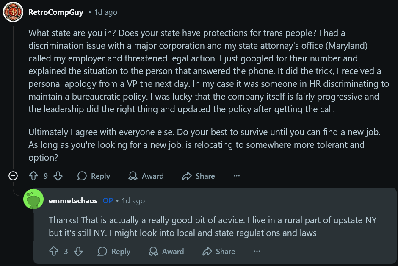
Task: Open more options for RetroCompGuy's comment
Action: (x=237, y=176)
